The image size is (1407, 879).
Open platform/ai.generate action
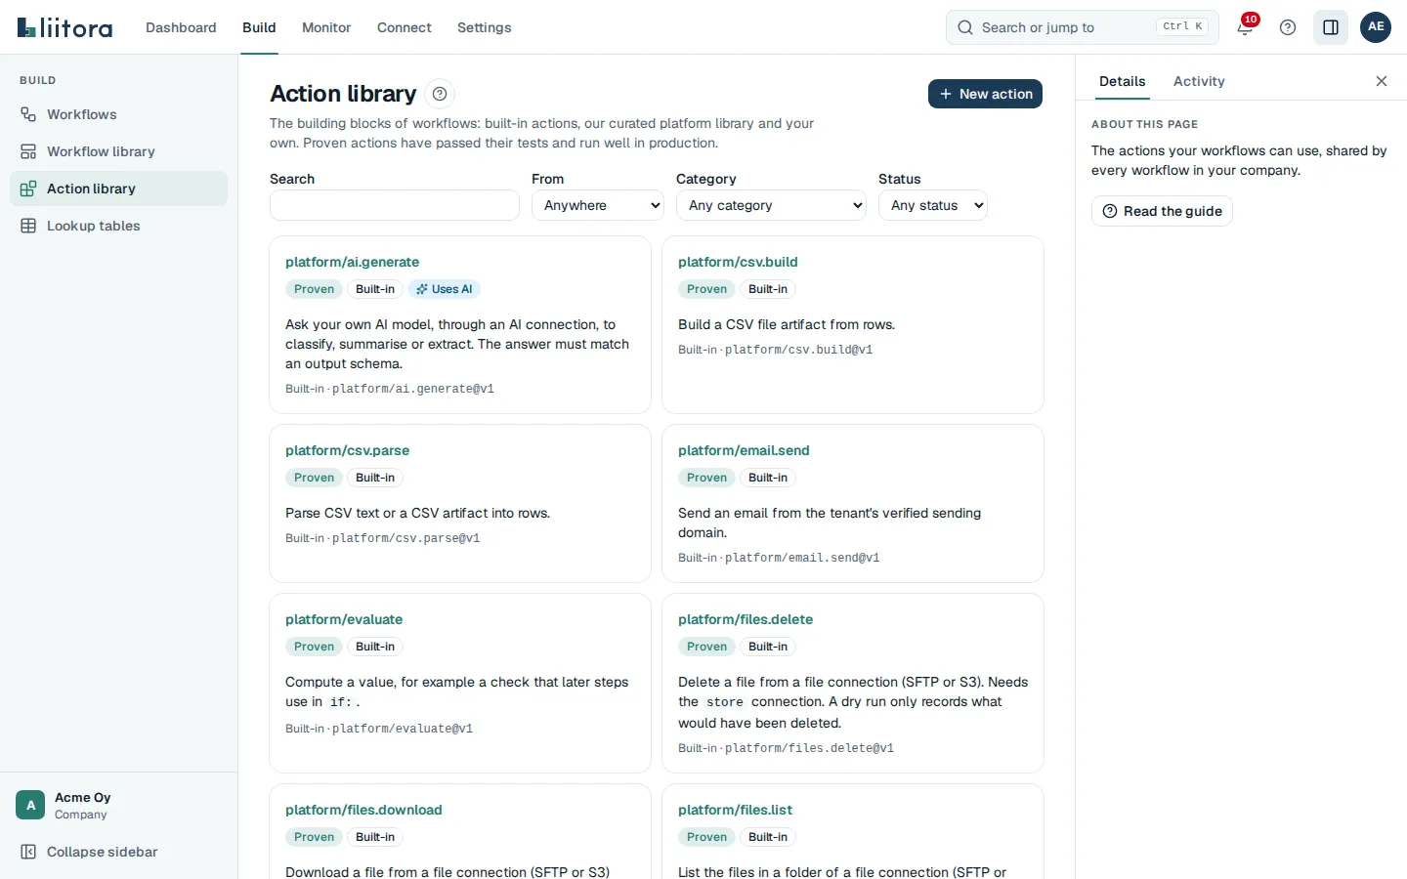[352, 262]
